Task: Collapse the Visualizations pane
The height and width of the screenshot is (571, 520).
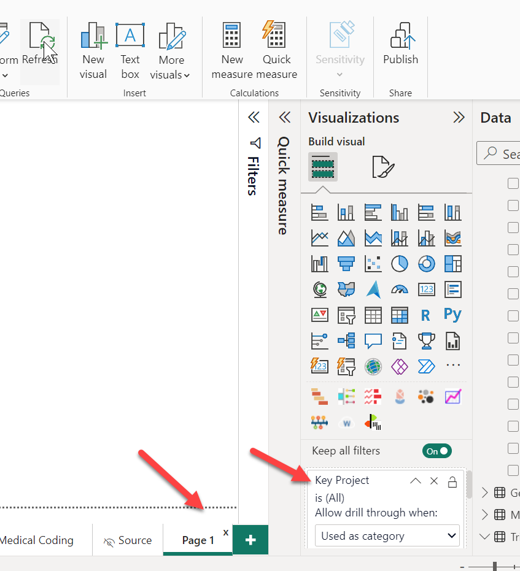Action: (x=459, y=117)
